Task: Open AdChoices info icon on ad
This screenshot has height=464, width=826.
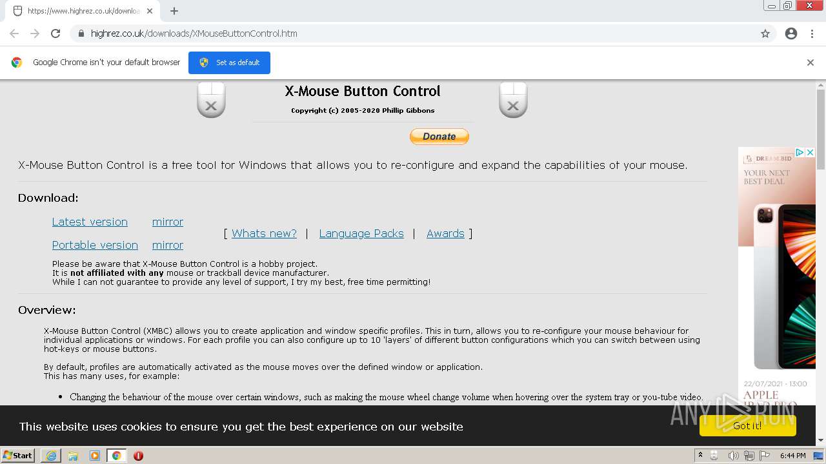Action: (800, 152)
